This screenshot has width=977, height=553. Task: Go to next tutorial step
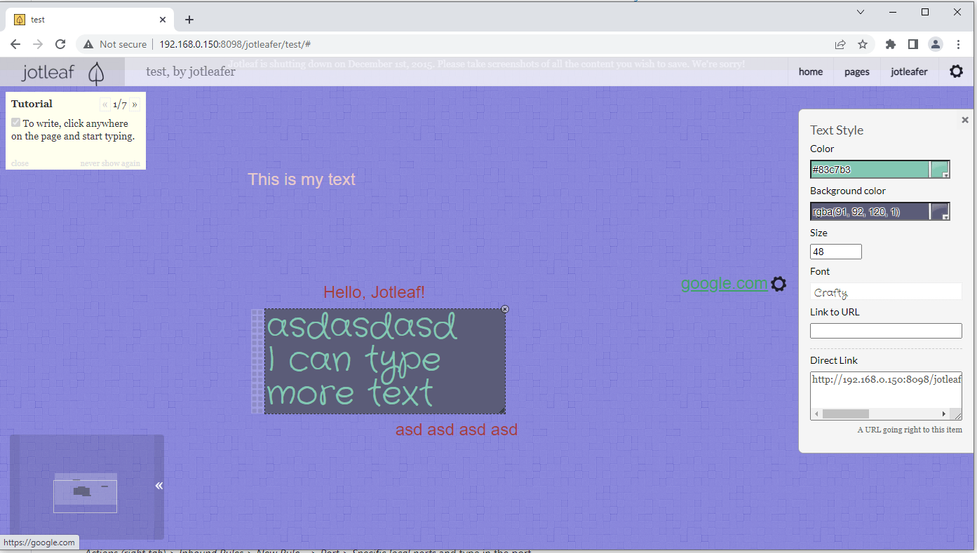pyautogui.click(x=135, y=104)
